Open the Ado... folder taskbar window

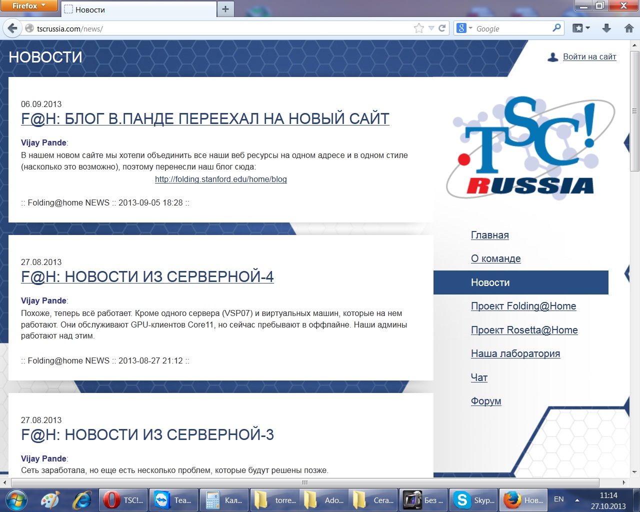click(x=324, y=500)
